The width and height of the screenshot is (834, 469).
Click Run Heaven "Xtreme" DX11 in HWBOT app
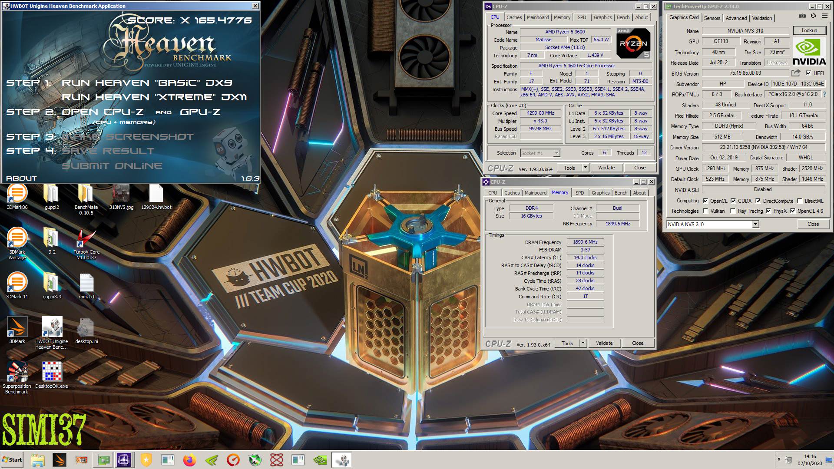click(154, 97)
